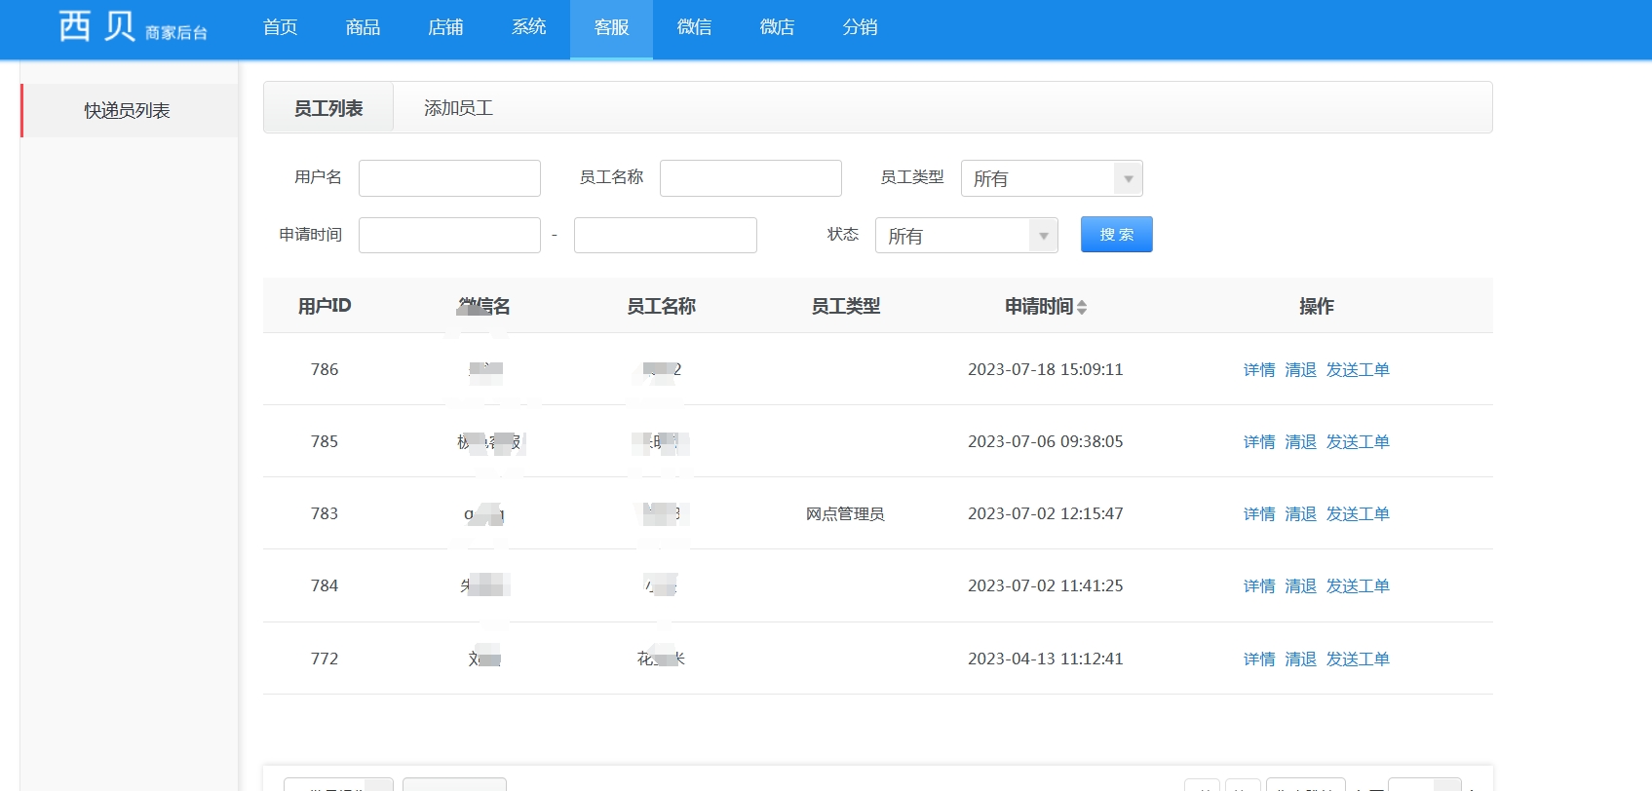Click the timestamp 2023-07-06 09:38:05
Image resolution: width=1652 pixels, height=791 pixels.
pos(1046,441)
